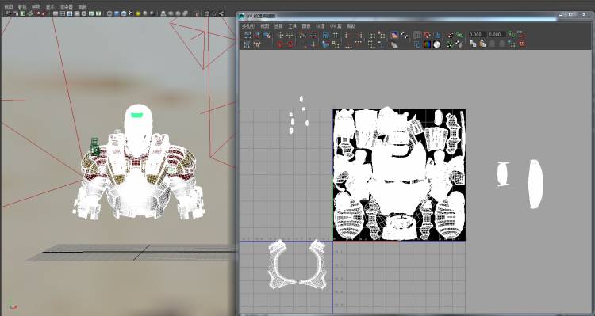Screen dimensions: 595x316
Task: Click the Wireframe shading icon in viewport toolbar
Action: 109,13
